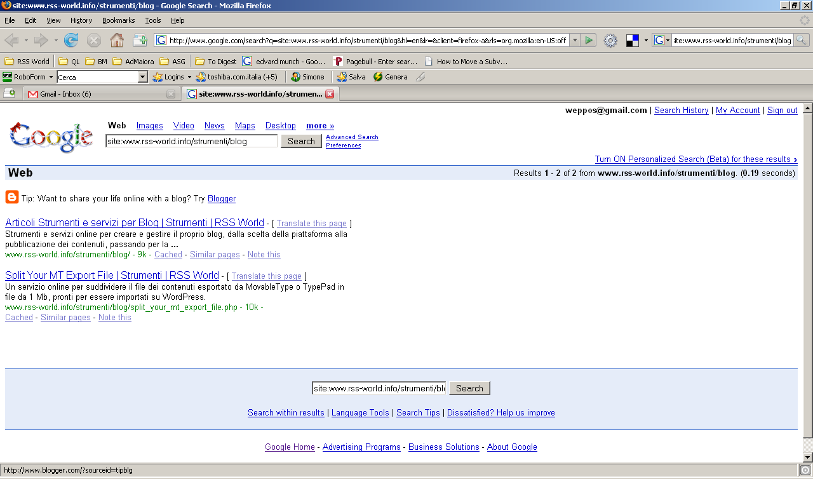Screen dimensions: 813x479
Task: Click Cached link for first result
Action: (x=168, y=255)
